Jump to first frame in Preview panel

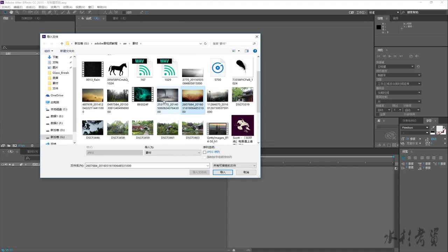(378, 56)
